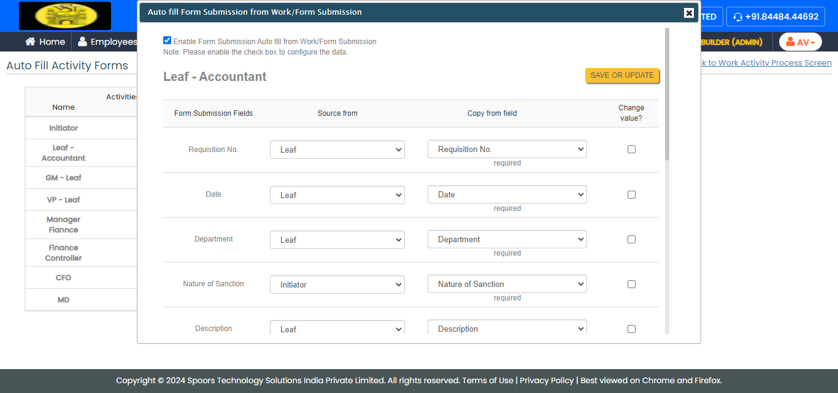Open Source from dropdown for Requisition No.
Screen dimensions: 838x393
(x=337, y=150)
